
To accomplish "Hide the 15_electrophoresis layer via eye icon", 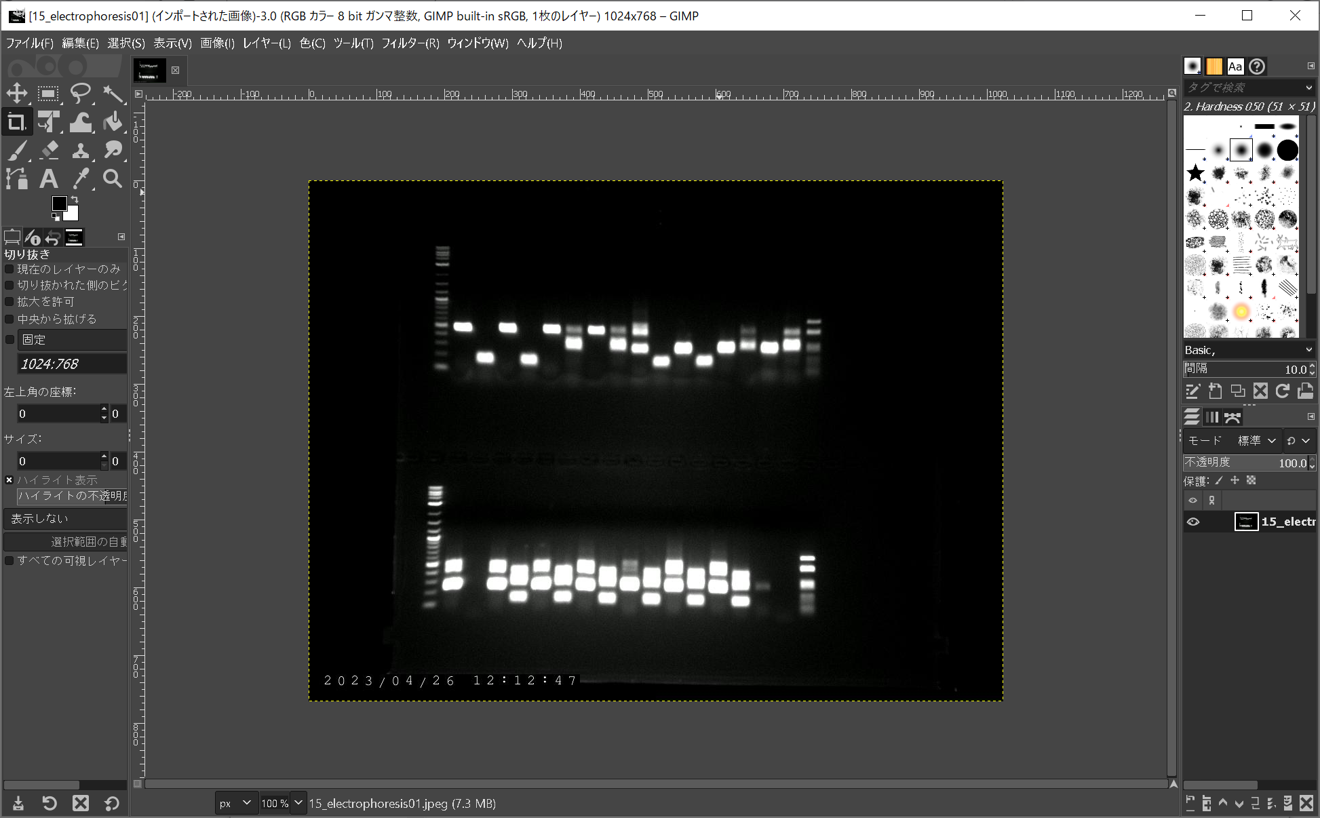I will pos(1193,522).
